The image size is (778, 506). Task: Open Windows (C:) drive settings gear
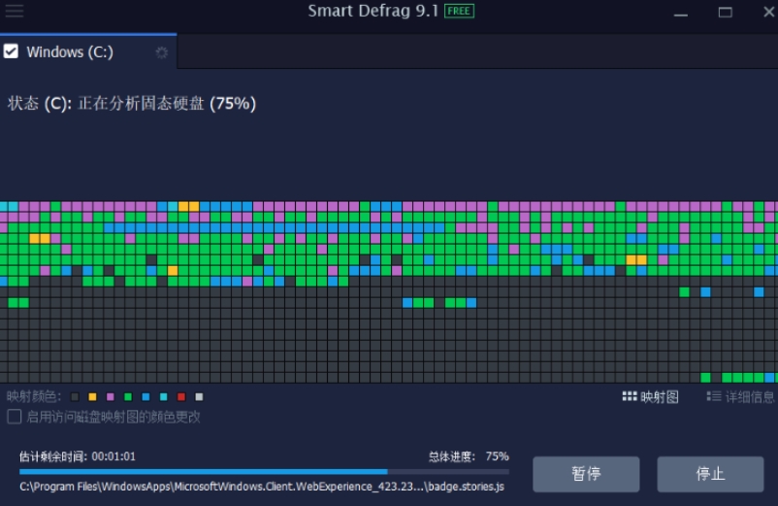(x=161, y=52)
